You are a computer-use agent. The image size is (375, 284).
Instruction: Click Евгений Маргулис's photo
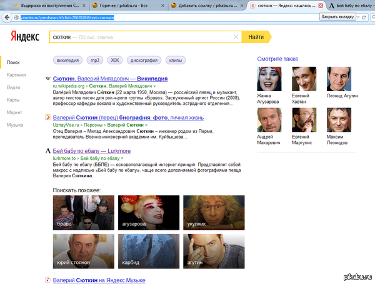[x=304, y=120]
